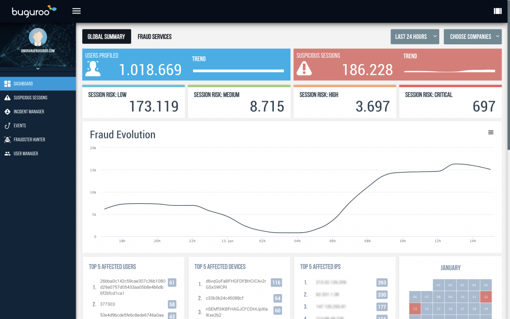This screenshot has height=319, width=510.
Task: Click the red January 13 calendar cell
Action: 414,309
